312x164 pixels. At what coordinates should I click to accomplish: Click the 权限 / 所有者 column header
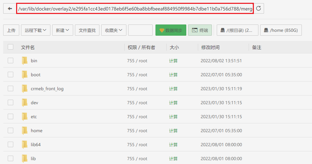point(141,47)
